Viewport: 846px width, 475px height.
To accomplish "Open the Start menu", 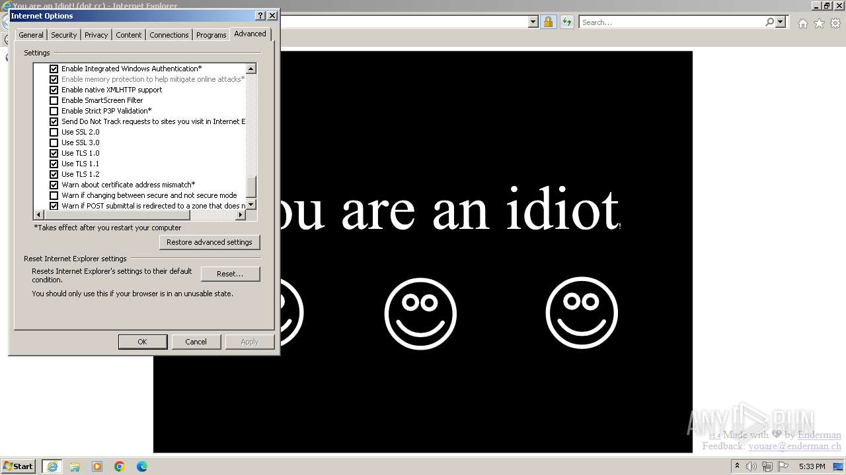I will click(x=18, y=466).
